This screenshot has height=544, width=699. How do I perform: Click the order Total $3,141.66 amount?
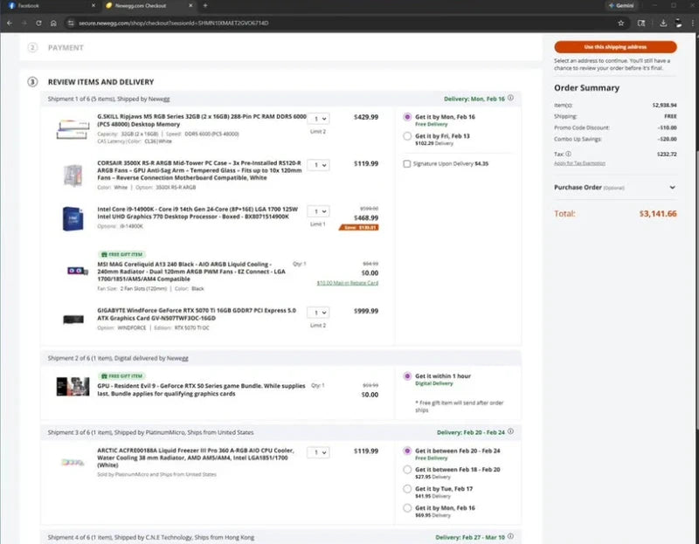click(x=658, y=214)
